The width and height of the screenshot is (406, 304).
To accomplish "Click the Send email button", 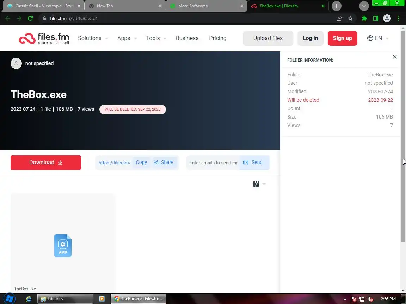I will tap(254, 162).
